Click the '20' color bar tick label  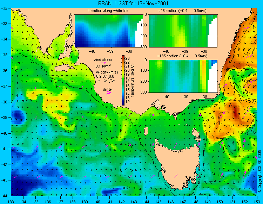coord(128,70)
